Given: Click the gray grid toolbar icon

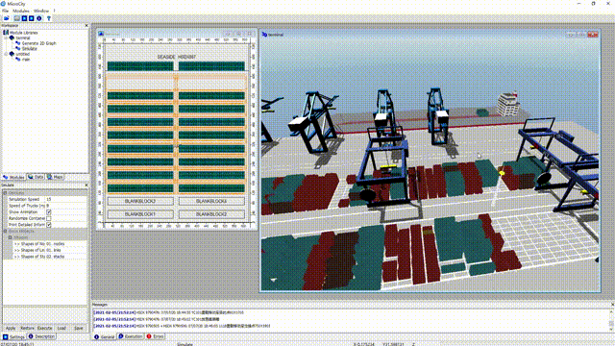Looking at the screenshot, I should pos(17,18).
